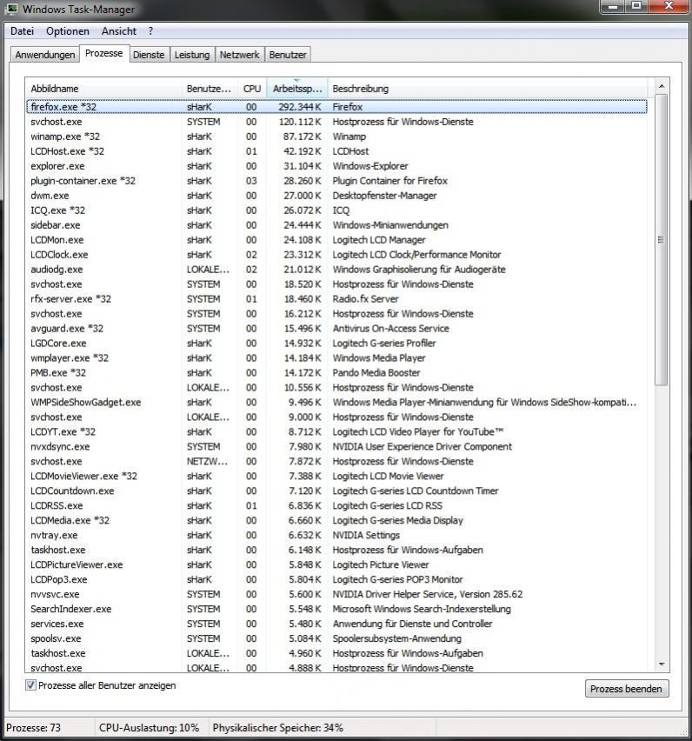Click the scrollbar down arrow
Screen dimensions: 692x741
click(662, 664)
